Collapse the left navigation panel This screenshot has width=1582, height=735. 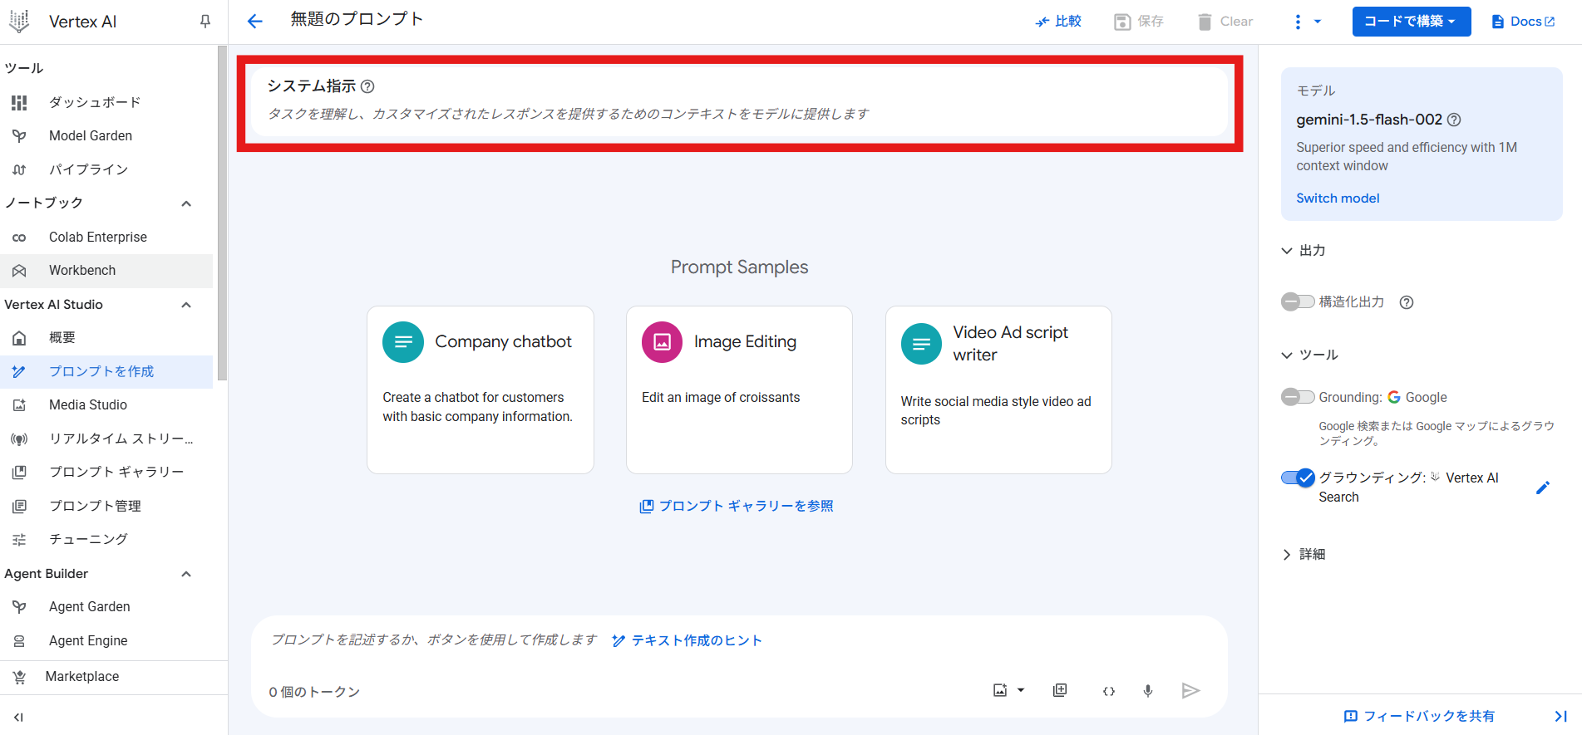[18, 718]
